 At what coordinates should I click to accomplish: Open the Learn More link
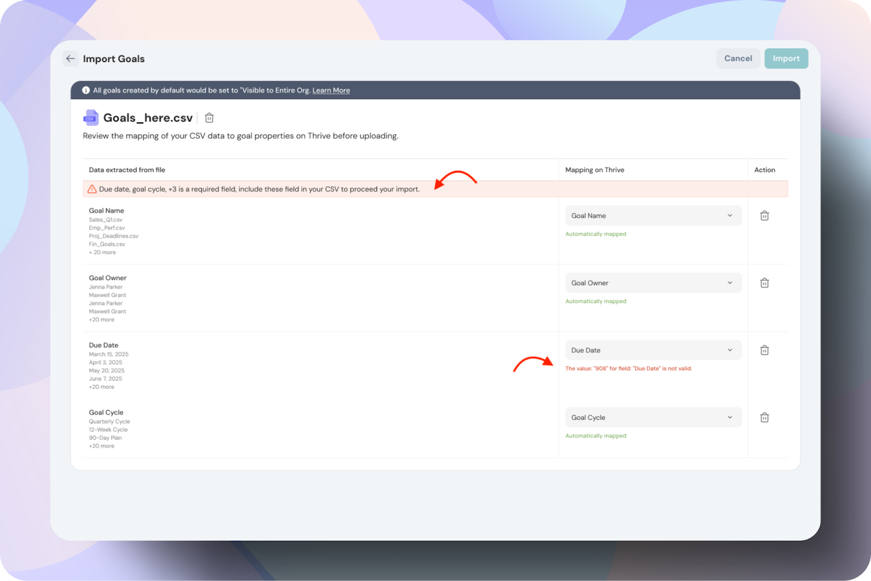pyautogui.click(x=331, y=90)
